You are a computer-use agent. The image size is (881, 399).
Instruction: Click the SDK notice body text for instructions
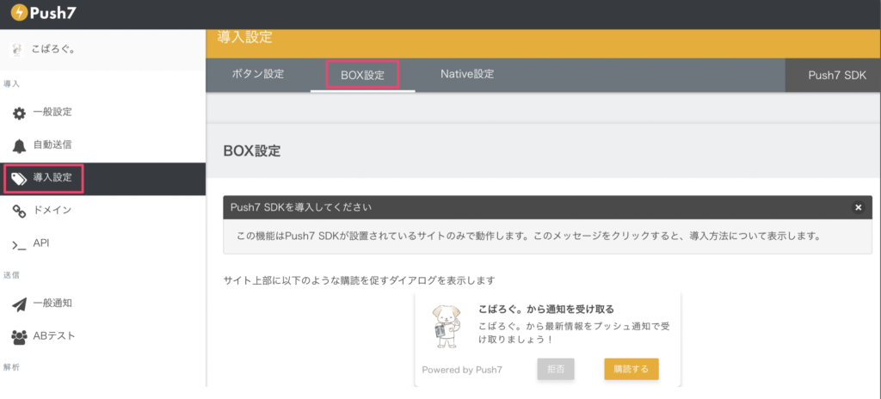click(528, 236)
